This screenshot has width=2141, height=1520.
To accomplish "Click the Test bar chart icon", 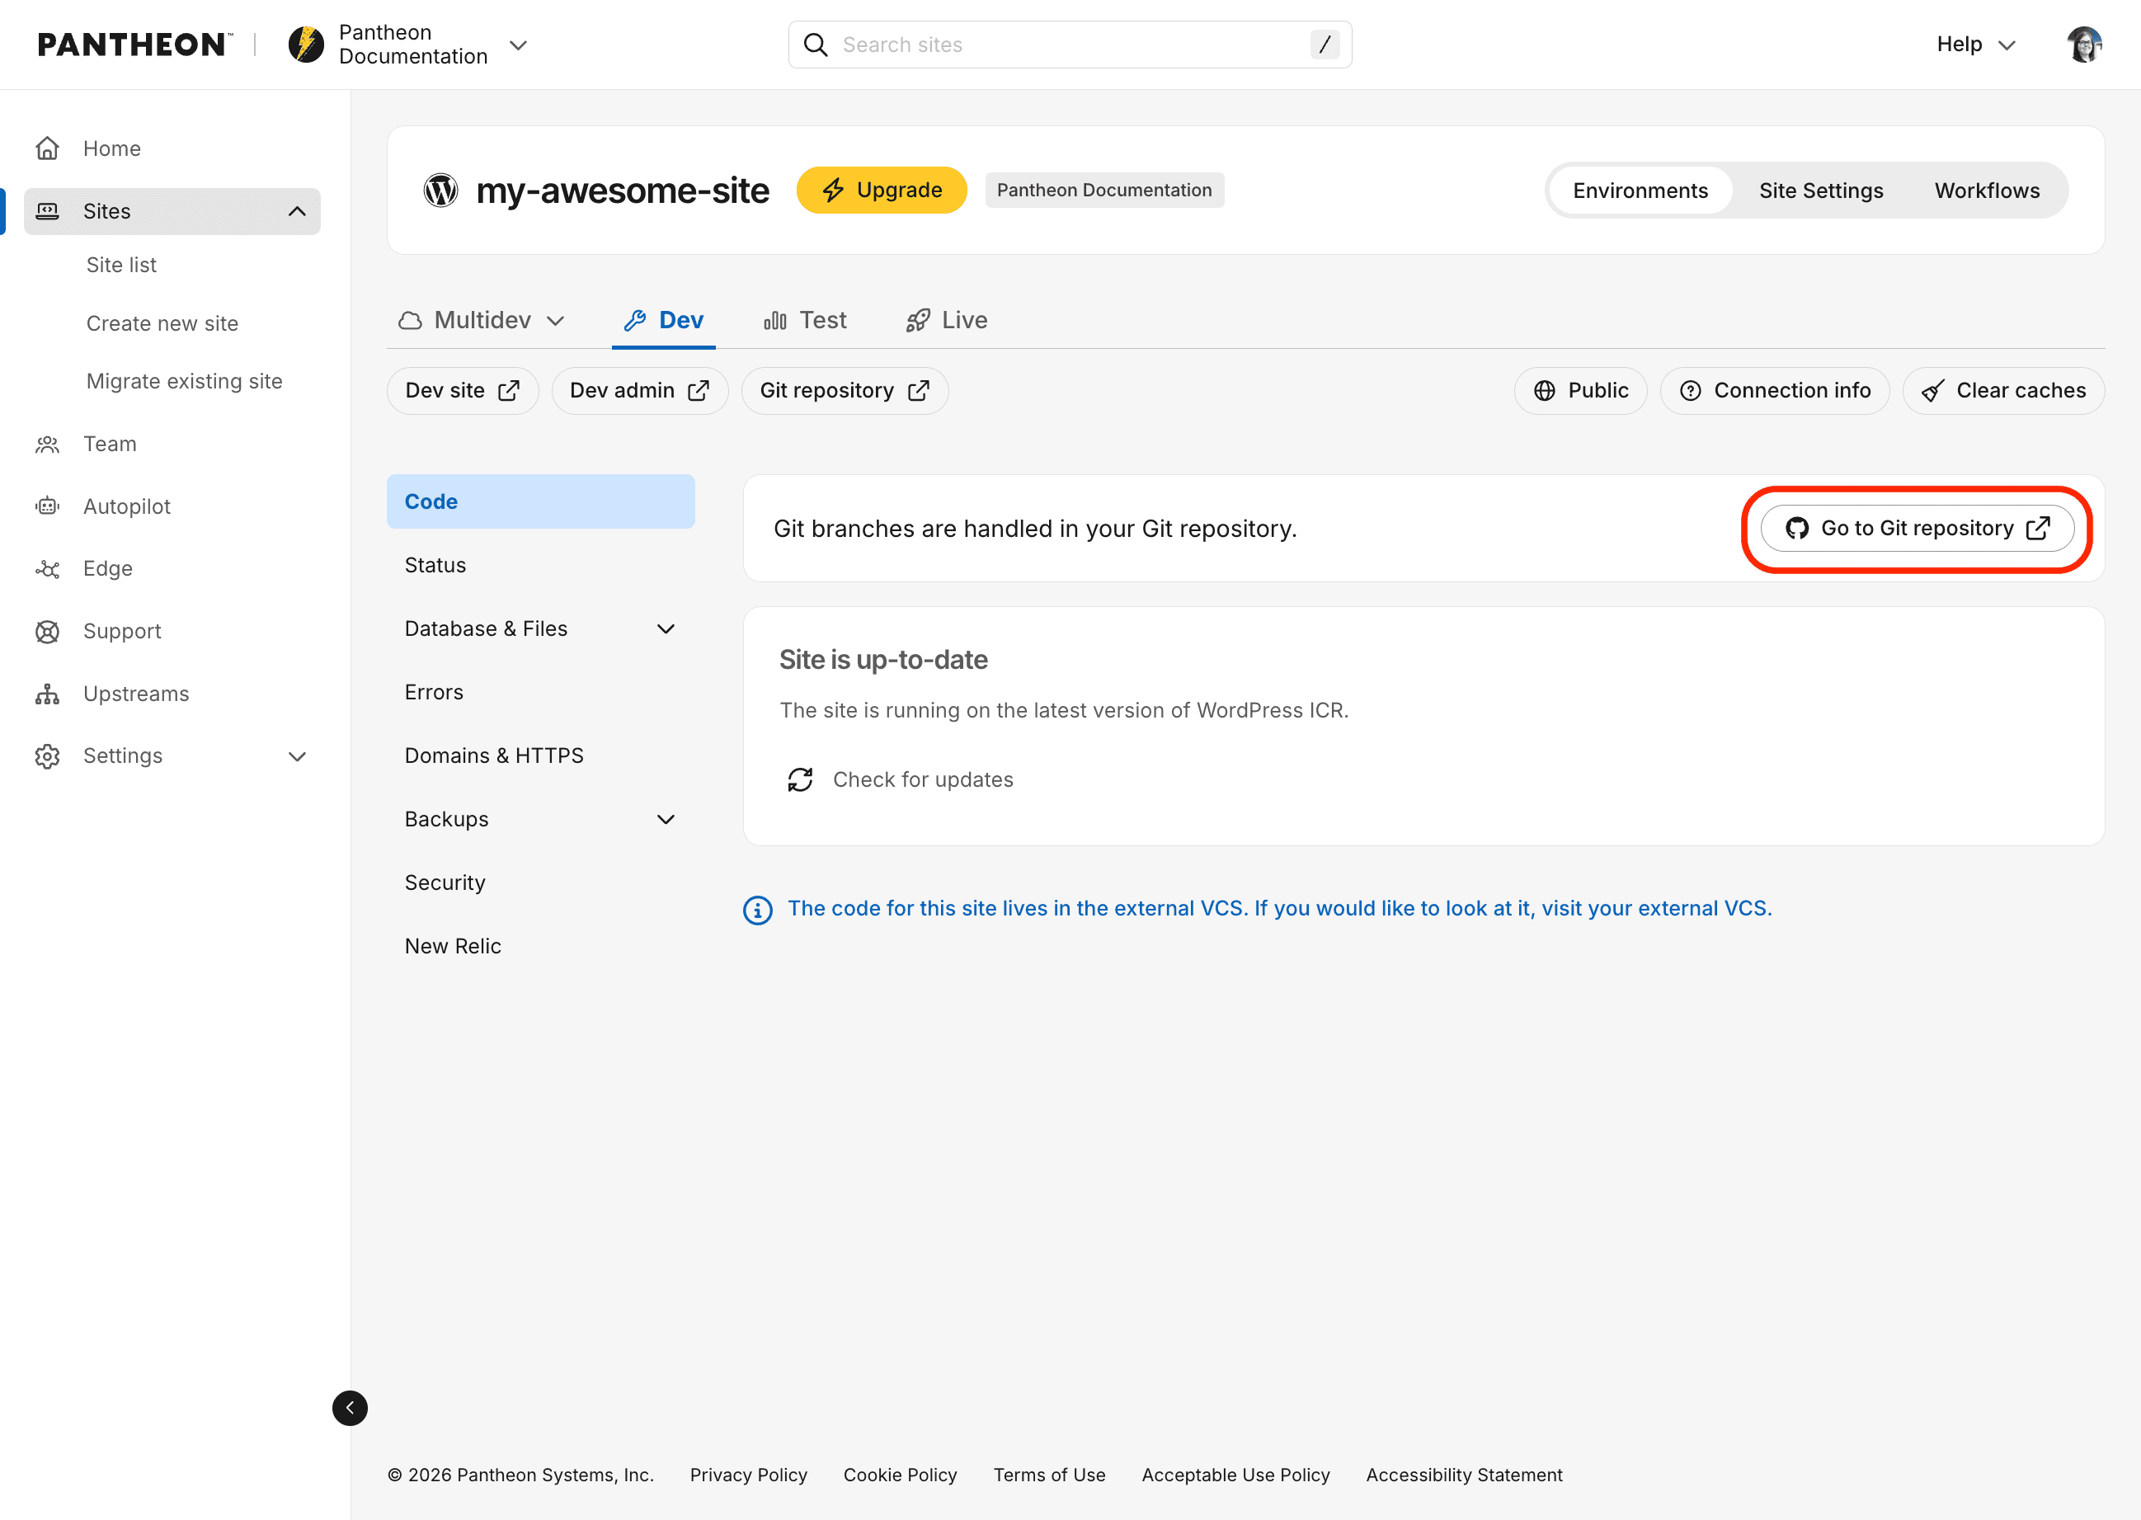I will tap(774, 321).
